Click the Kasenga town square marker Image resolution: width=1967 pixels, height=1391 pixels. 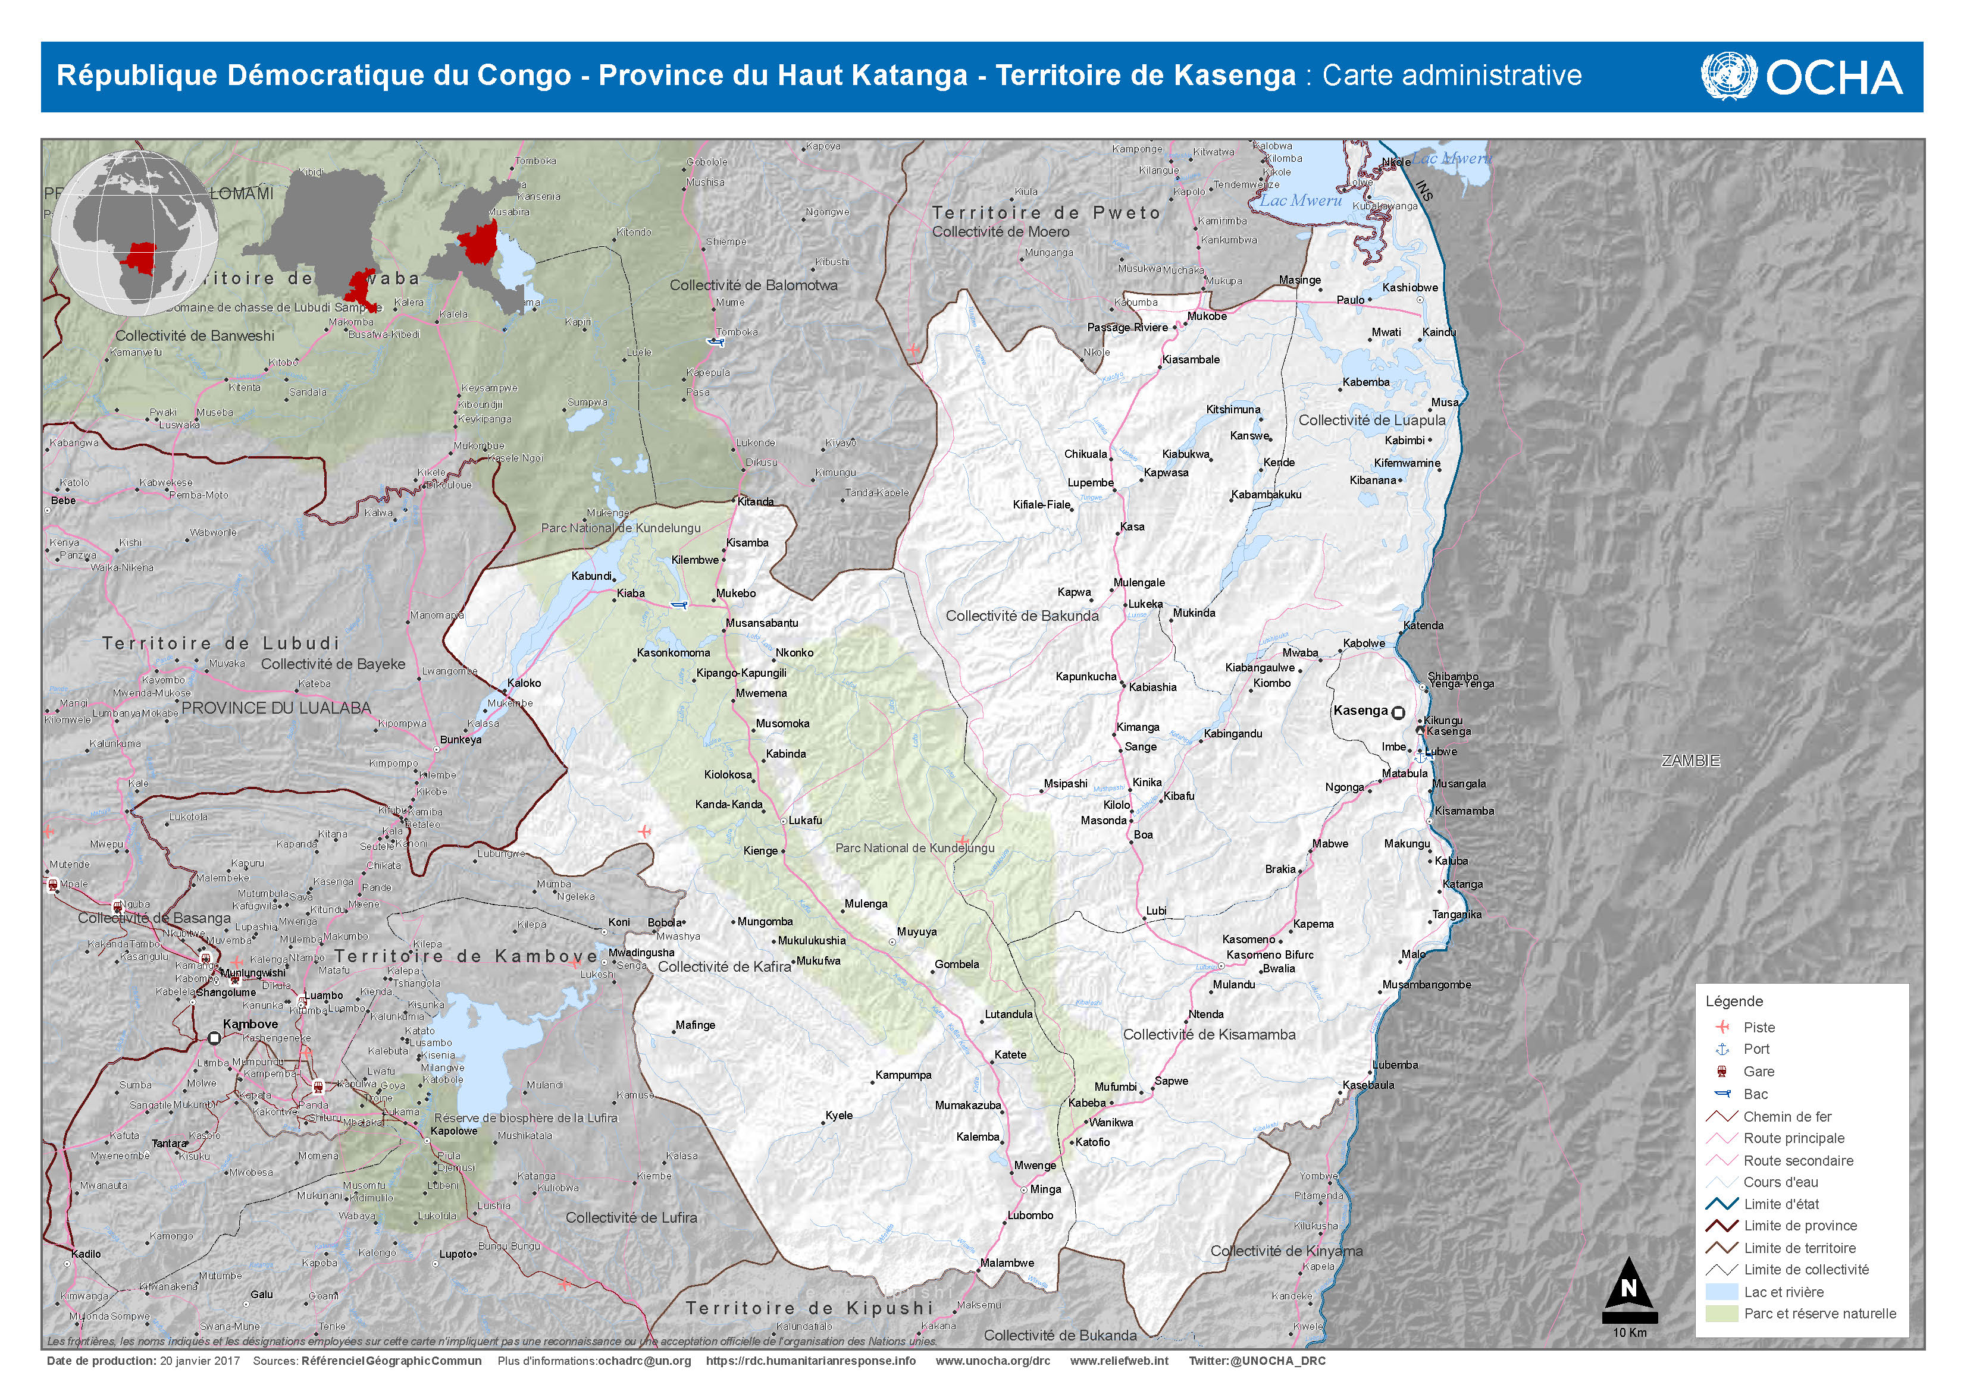[x=1398, y=712]
